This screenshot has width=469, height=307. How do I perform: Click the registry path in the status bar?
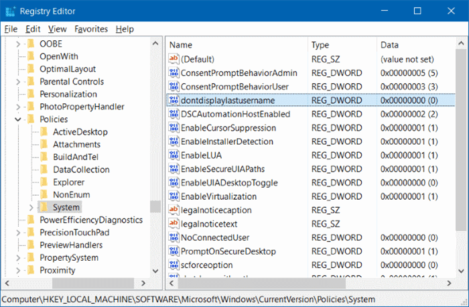click(188, 299)
